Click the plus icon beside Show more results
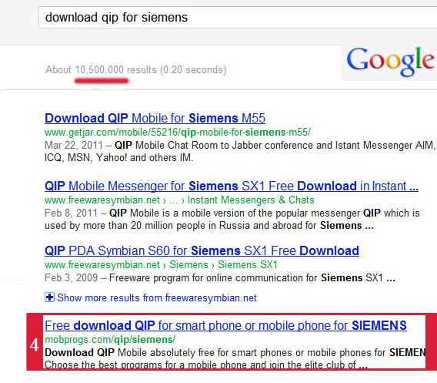This screenshot has width=437, height=383. point(49,297)
